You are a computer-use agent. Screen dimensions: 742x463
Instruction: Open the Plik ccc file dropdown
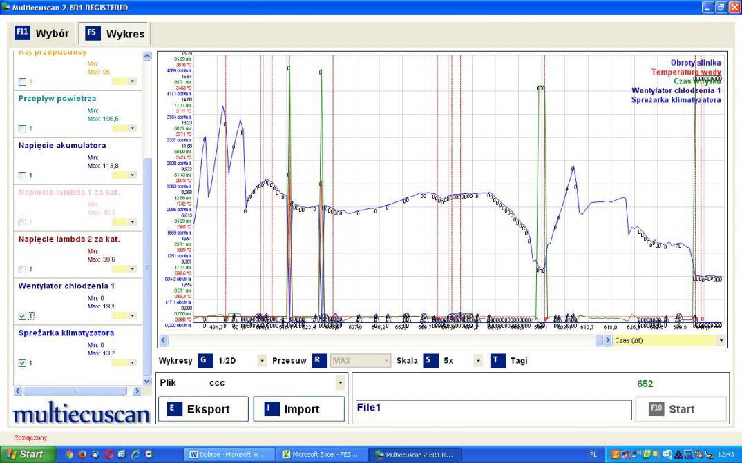click(339, 383)
